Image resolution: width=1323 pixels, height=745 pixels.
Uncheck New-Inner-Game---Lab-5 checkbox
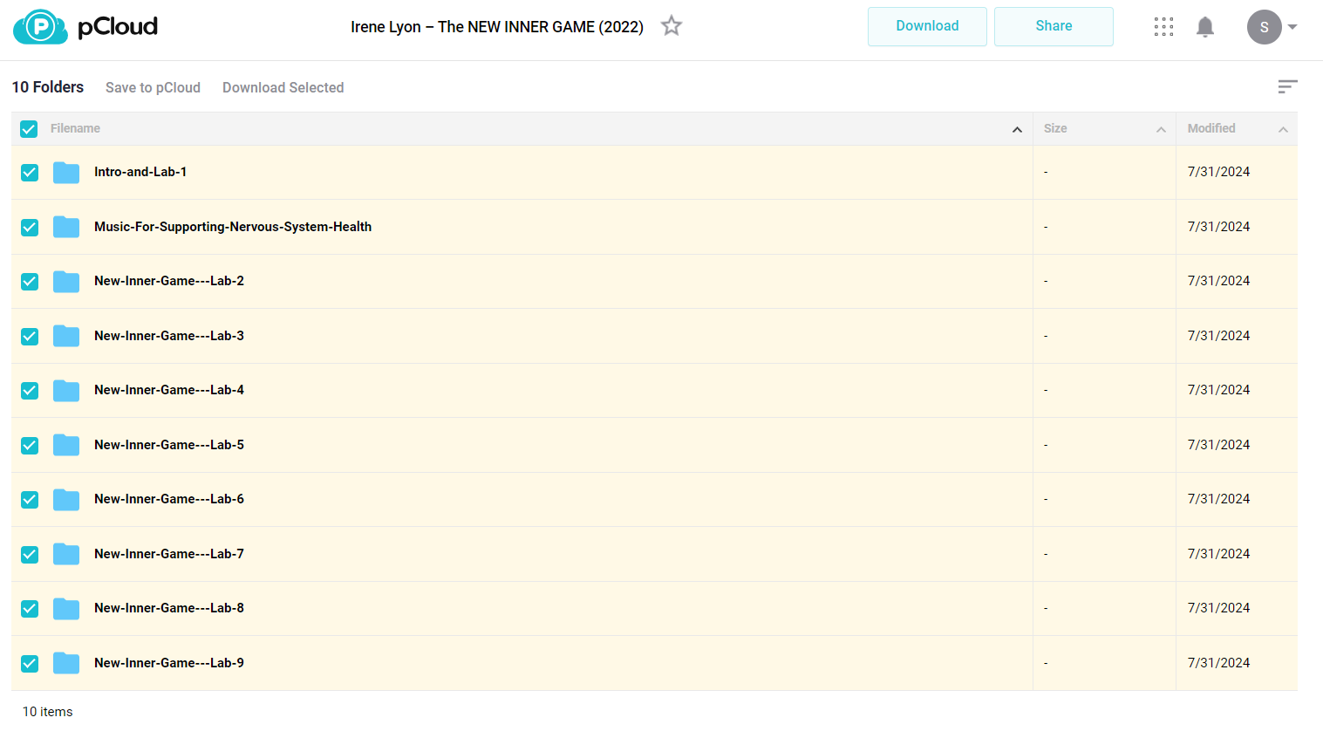tap(30, 445)
